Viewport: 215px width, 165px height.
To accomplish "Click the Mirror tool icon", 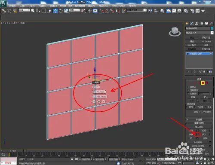I will click(x=150, y=11).
